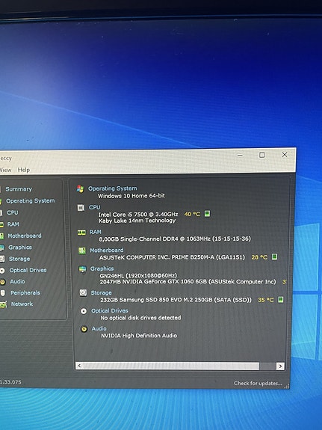Select Peripherals in the sidebar
This screenshot has width=322, height=430.
tap(25, 293)
